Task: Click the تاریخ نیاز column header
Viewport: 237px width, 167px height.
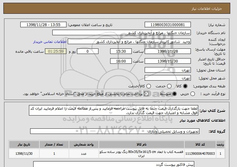Action: [x=24, y=144]
